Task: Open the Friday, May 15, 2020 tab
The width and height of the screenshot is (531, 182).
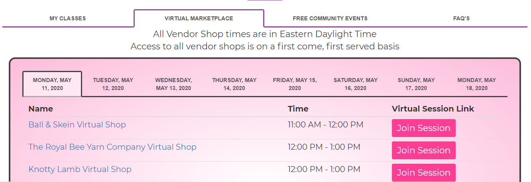Action: (x=295, y=84)
